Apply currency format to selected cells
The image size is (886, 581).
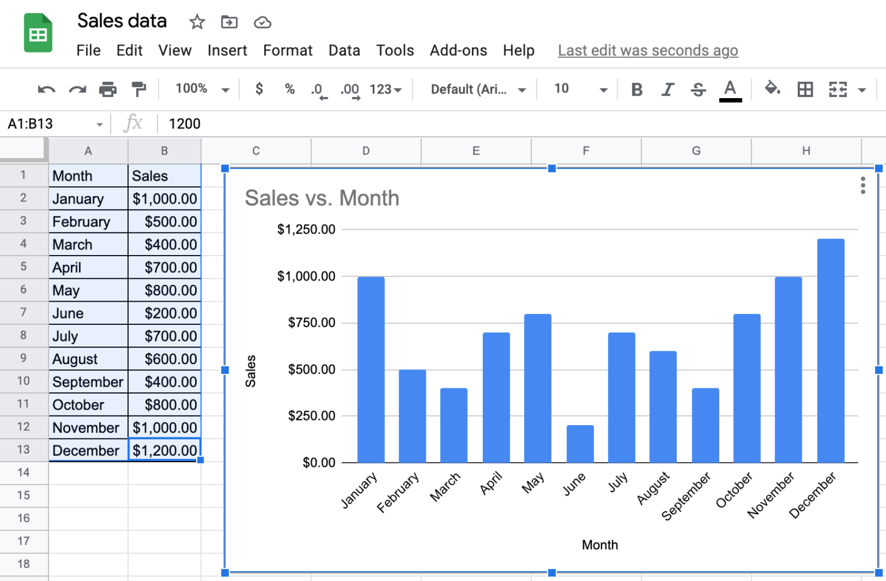[x=259, y=89]
